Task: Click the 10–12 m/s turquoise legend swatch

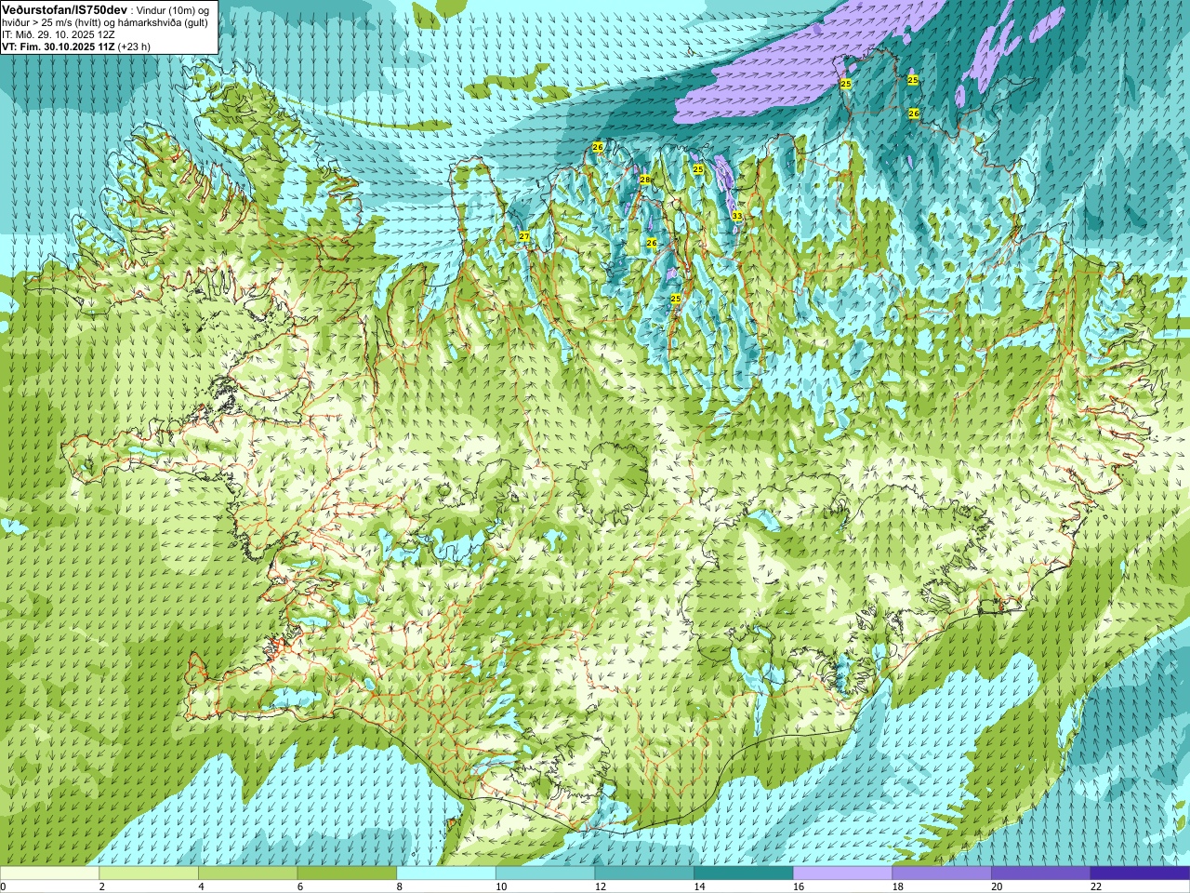Action: coord(545,873)
